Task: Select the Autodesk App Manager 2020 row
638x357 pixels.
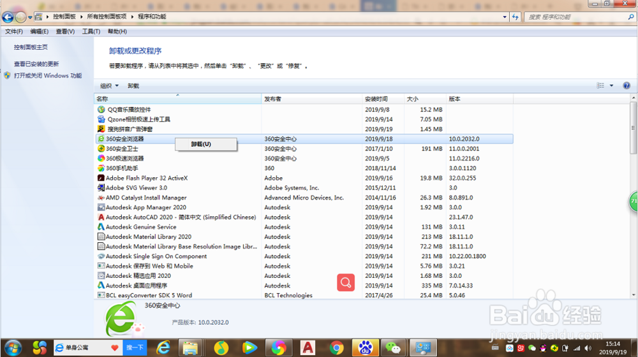Action: [x=304, y=207]
